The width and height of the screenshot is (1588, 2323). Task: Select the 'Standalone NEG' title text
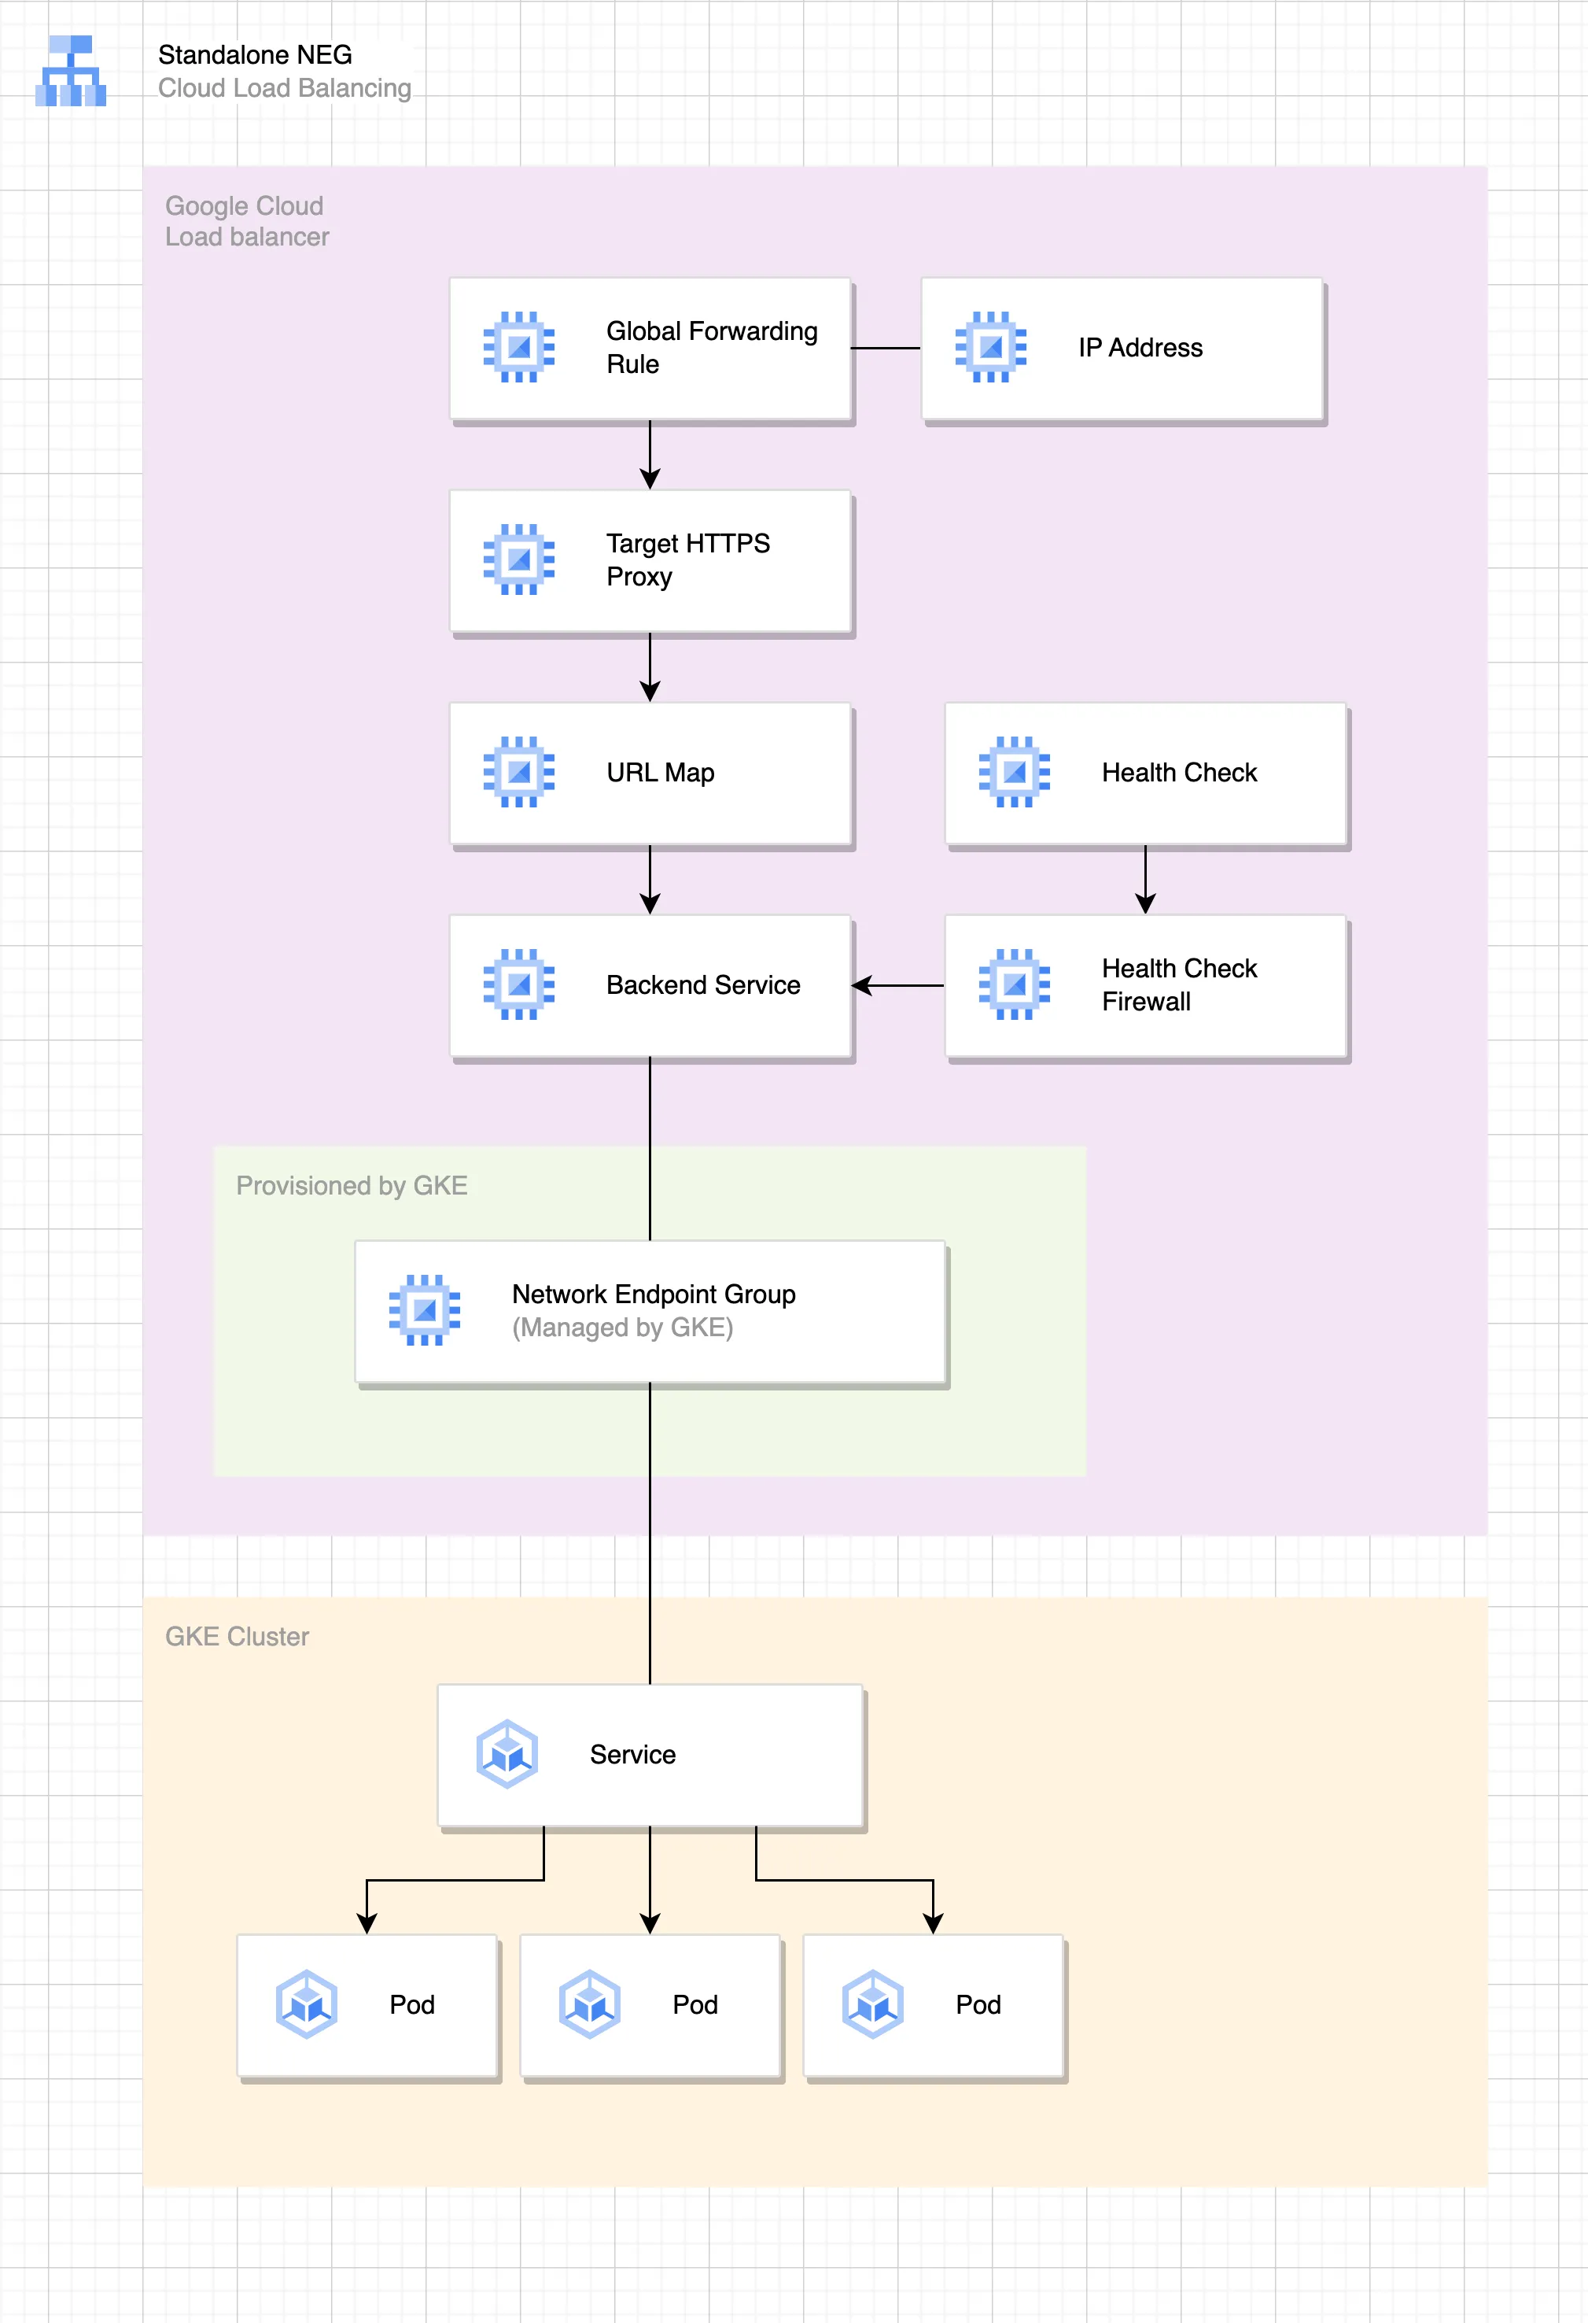[255, 54]
